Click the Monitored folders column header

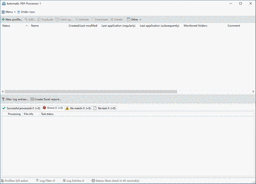tap(195, 26)
